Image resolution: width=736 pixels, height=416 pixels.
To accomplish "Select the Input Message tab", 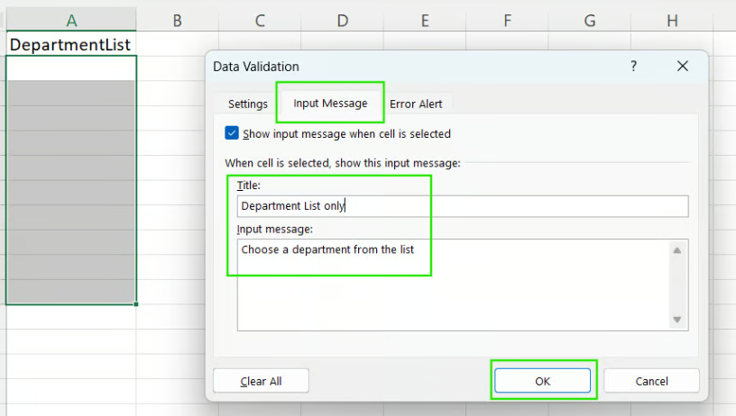I will point(330,103).
